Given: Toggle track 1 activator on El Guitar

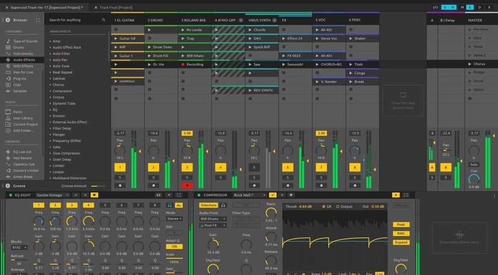Looking at the screenshot, I should 120,167.
